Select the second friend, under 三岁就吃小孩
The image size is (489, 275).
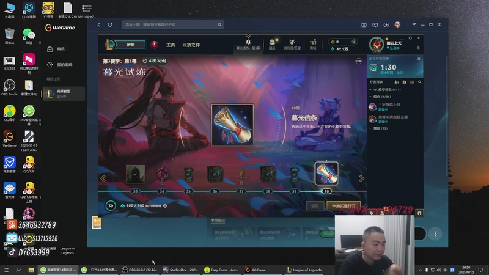(x=395, y=119)
